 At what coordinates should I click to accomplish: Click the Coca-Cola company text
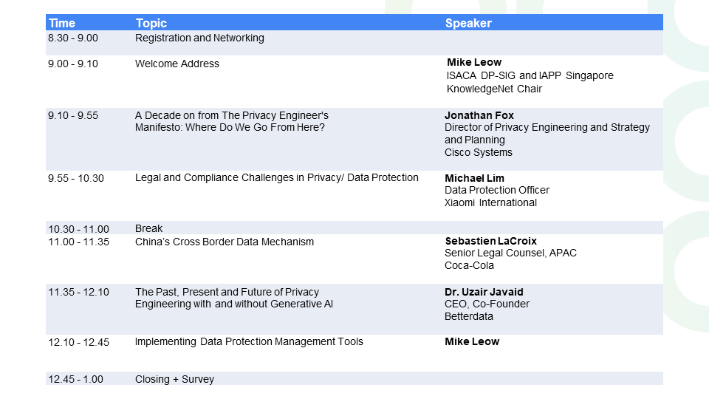click(469, 265)
